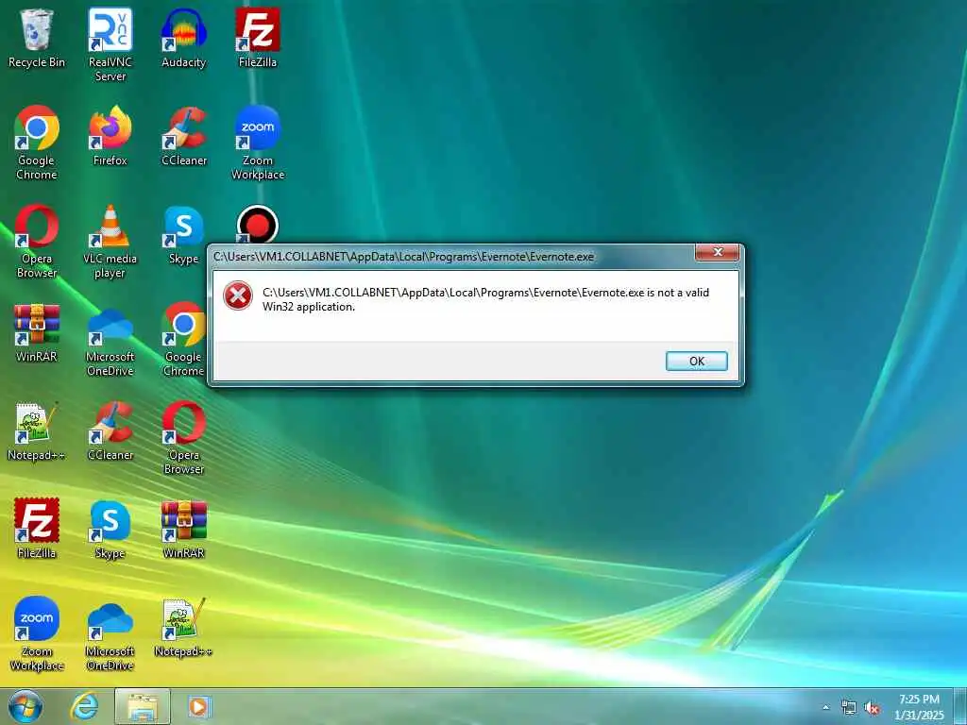Select the CCleaner shortcut between Firefox and Zoom
Viewport: 967px width, 725px height.
[x=184, y=136]
